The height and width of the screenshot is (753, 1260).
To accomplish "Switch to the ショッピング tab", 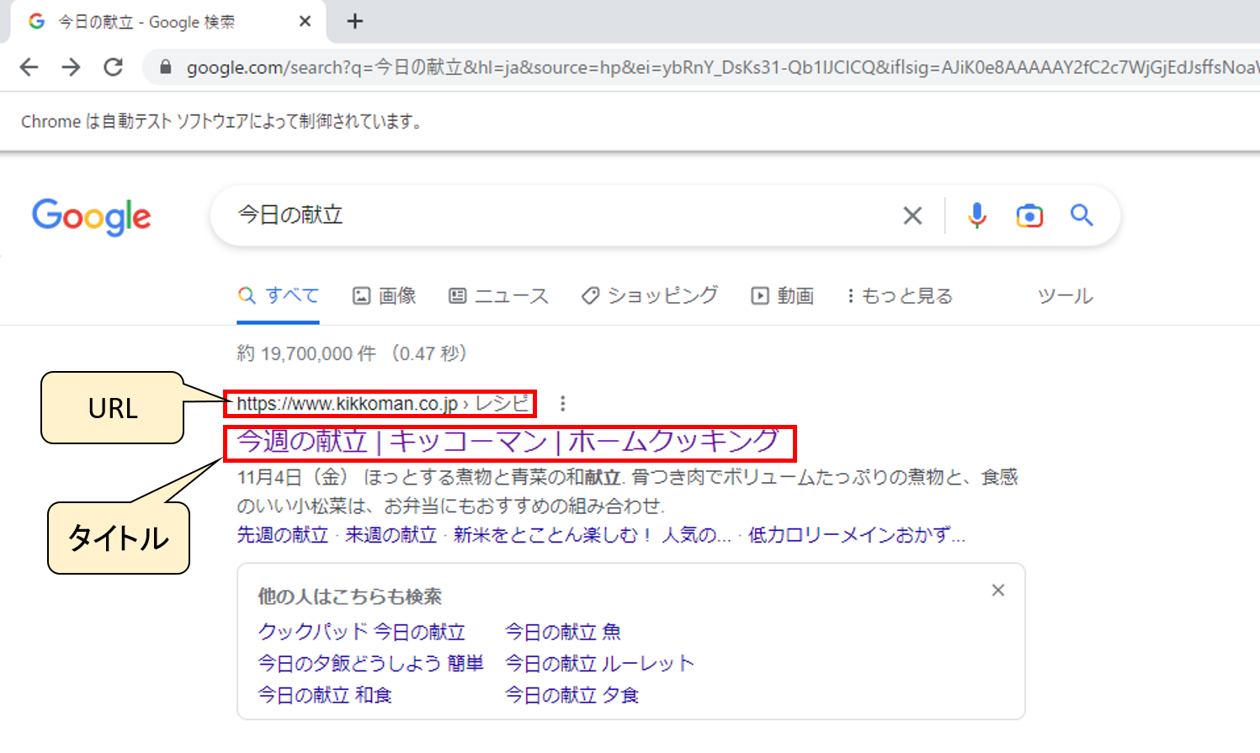I will tap(650, 296).
